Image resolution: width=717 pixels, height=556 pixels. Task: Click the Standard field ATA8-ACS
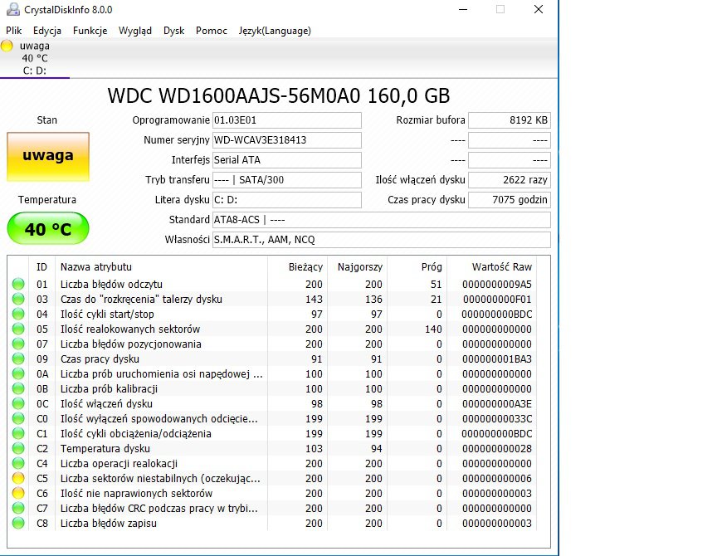tap(382, 219)
